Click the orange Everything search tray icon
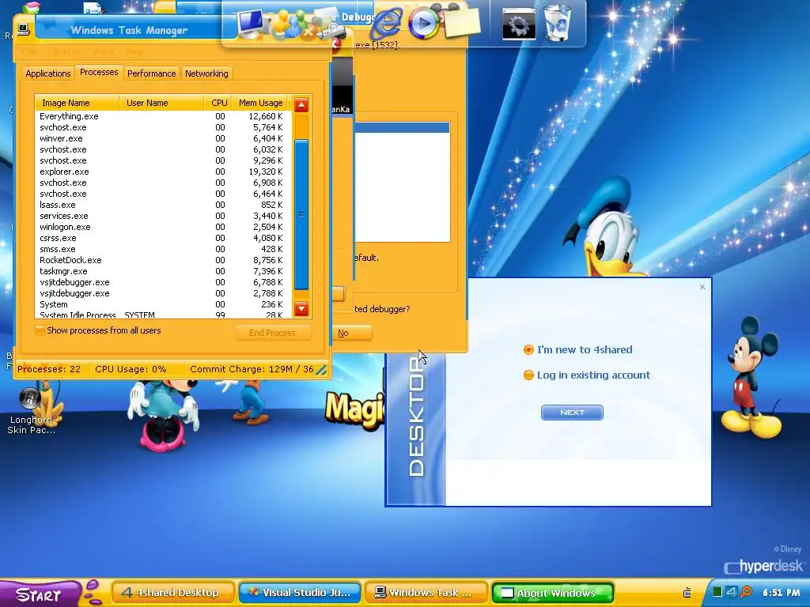Image resolution: width=810 pixels, height=607 pixels. pos(746,591)
